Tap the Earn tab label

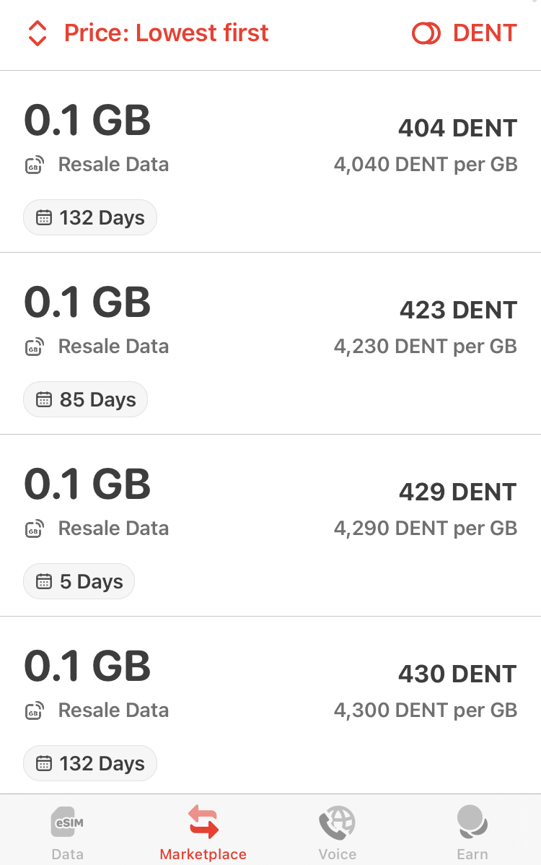point(472,854)
